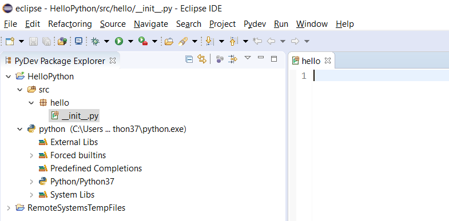
Task: Click the Package Explorer filter circles icon
Action: click(220, 59)
